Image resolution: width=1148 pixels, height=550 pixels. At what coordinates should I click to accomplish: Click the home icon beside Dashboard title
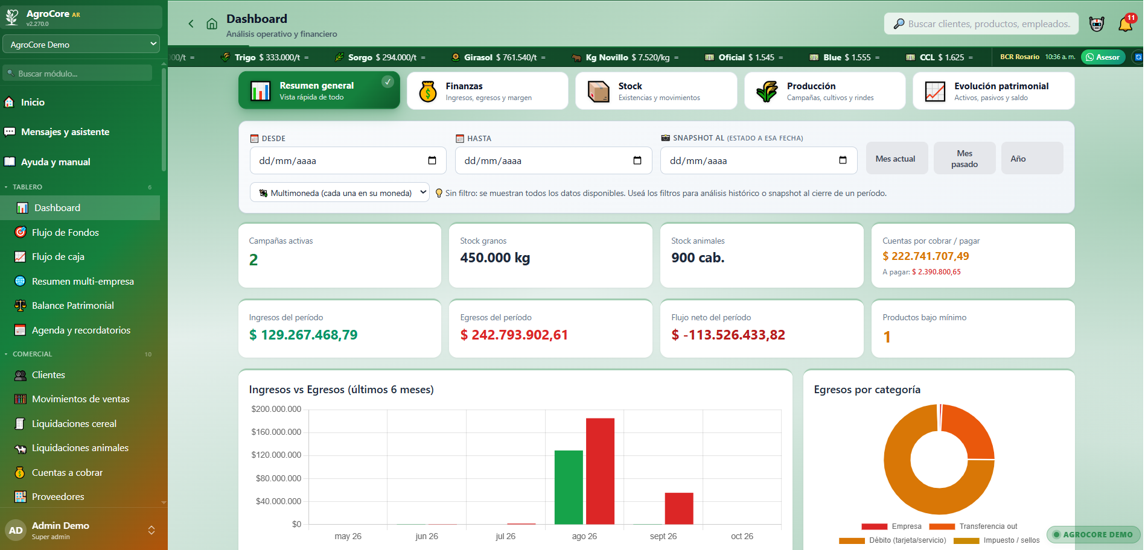(x=212, y=24)
